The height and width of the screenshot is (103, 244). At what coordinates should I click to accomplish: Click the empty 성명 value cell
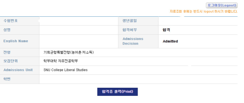point(79,30)
